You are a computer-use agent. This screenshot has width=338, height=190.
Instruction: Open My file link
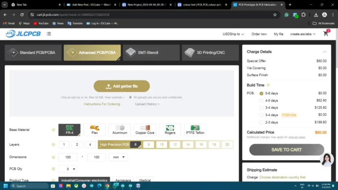[278, 34]
